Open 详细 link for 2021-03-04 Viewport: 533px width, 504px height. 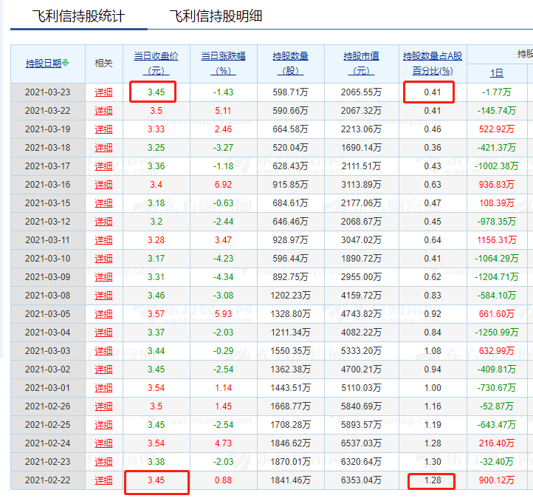tap(103, 332)
